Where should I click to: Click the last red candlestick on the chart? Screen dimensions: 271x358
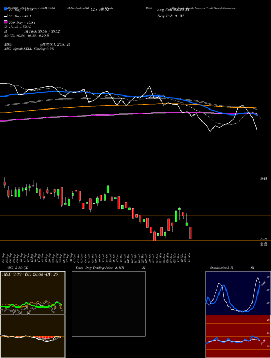(190, 233)
